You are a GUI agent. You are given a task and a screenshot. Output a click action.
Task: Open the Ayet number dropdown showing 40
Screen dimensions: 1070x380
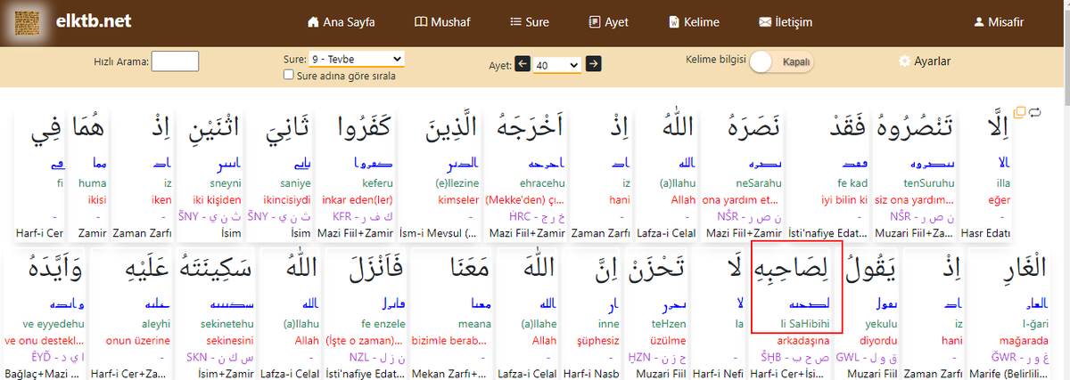click(557, 65)
